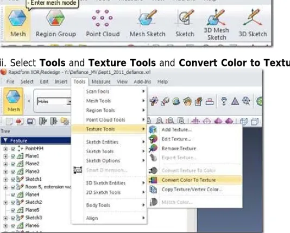290x233 pixels.
Task: Open the Align submenu
Action: click(x=109, y=218)
